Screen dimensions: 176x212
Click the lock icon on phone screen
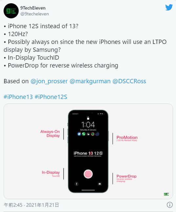tap(88, 118)
